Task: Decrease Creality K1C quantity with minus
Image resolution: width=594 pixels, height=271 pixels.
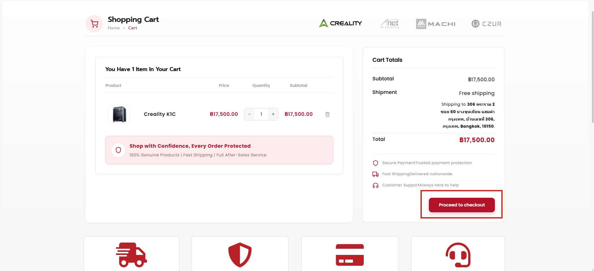Action: pyautogui.click(x=249, y=114)
